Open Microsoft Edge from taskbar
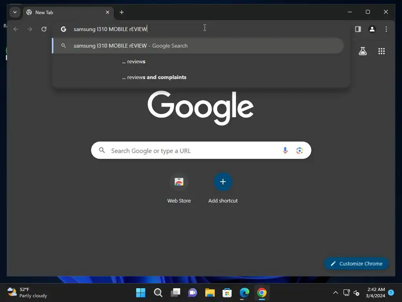The height and width of the screenshot is (302, 402). coord(244,293)
